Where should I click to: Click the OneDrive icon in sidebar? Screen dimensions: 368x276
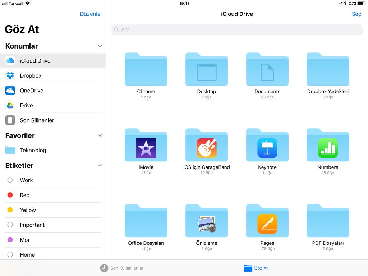(x=10, y=90)
